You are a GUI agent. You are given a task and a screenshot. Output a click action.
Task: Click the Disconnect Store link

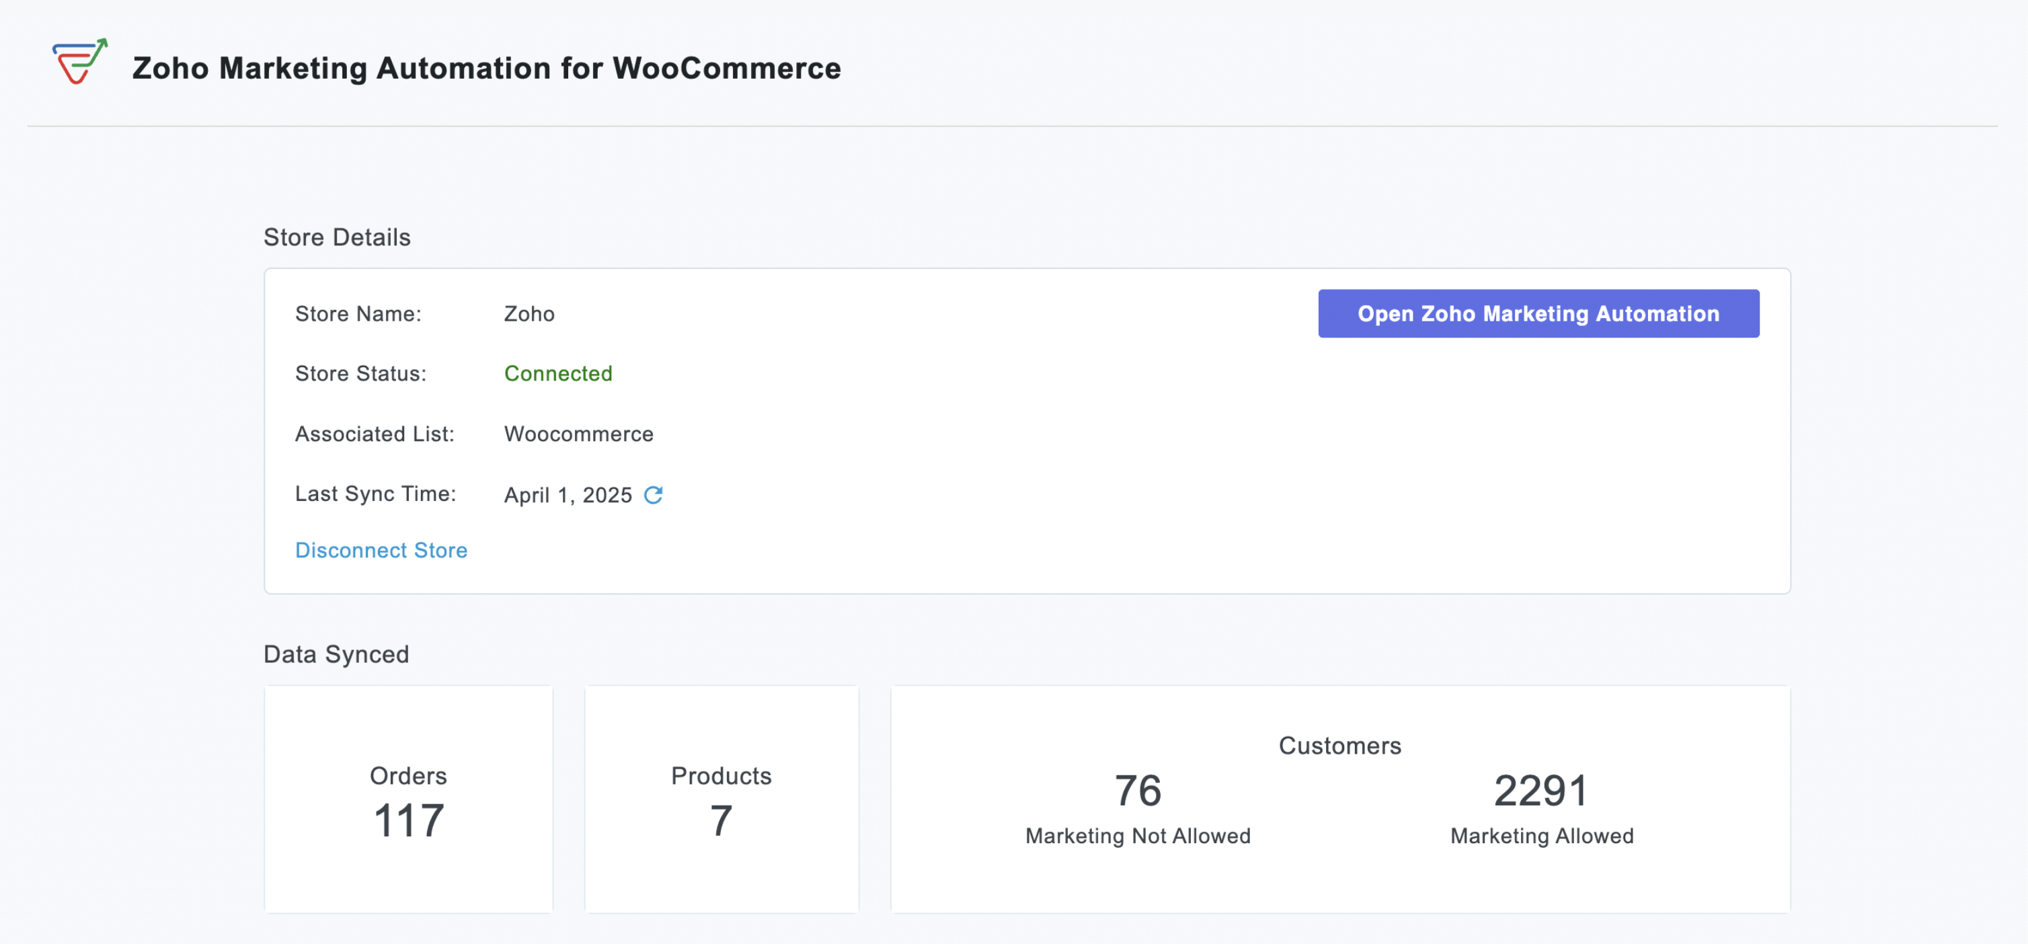pyautogui.click(x=381, y=549)
